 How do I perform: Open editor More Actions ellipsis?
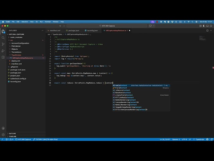(211, 31)
